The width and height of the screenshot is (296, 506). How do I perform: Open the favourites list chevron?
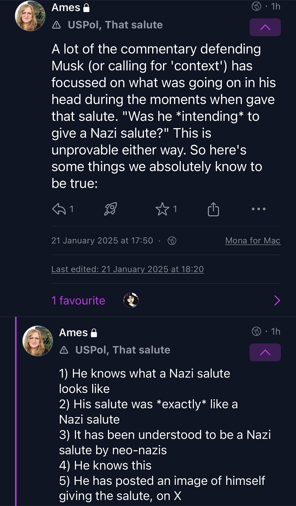(x=277, y=300)
